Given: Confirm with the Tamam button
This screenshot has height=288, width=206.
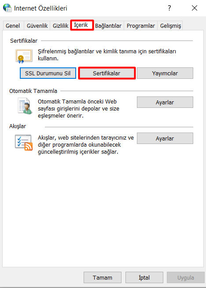Looking at the screenshot, I should [103, 277].
